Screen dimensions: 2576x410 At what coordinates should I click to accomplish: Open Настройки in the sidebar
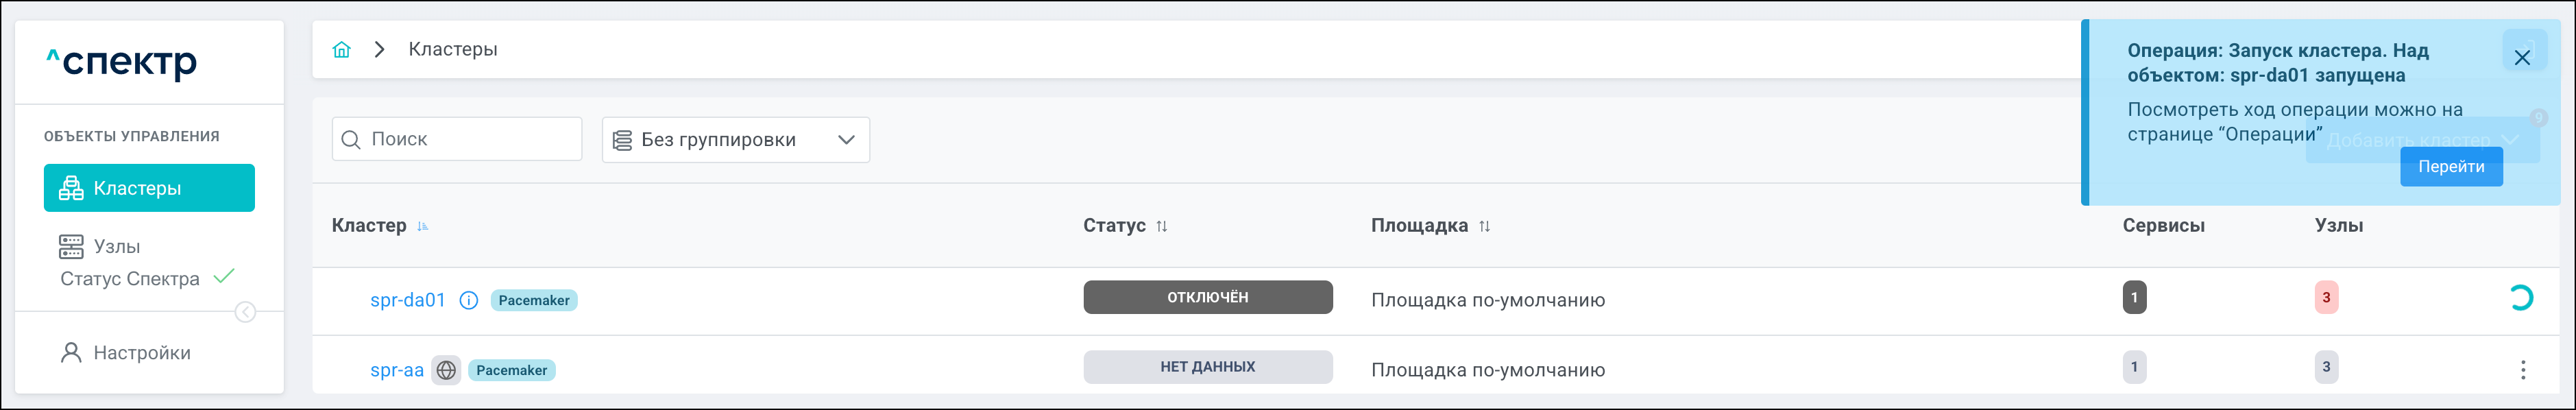(x=141, y=353)
